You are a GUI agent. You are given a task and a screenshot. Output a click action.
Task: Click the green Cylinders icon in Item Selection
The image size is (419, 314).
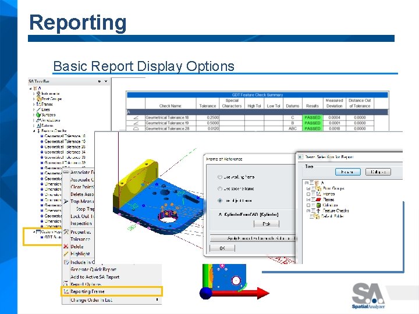tap(318, 205)
